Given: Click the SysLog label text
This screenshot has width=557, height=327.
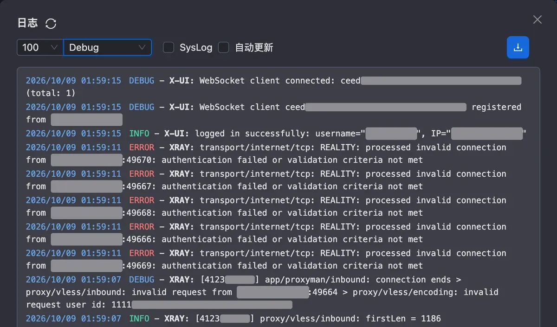Looking at the screenshot, I should pyautogui.click(x=196, y=47).
